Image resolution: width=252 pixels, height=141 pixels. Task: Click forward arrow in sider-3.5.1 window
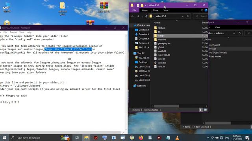click(138, 16)
